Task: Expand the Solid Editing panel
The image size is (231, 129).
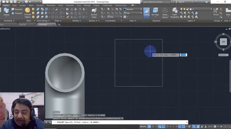Action: click(x=43, y=21)
